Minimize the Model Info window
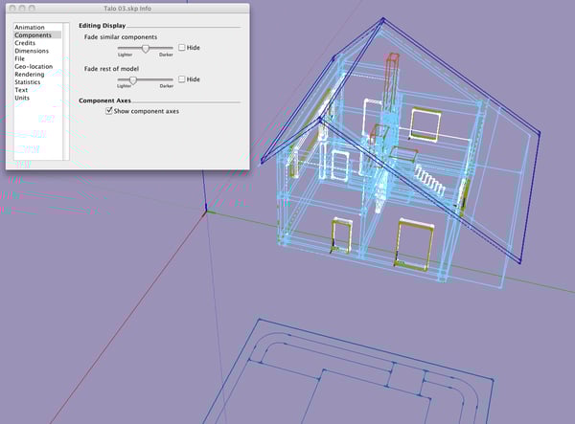This screenshot has width=575, height=424. [22, 8]
